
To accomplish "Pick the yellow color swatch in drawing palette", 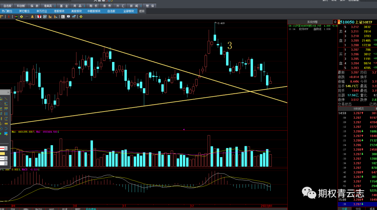I will (x=2, y=153).
